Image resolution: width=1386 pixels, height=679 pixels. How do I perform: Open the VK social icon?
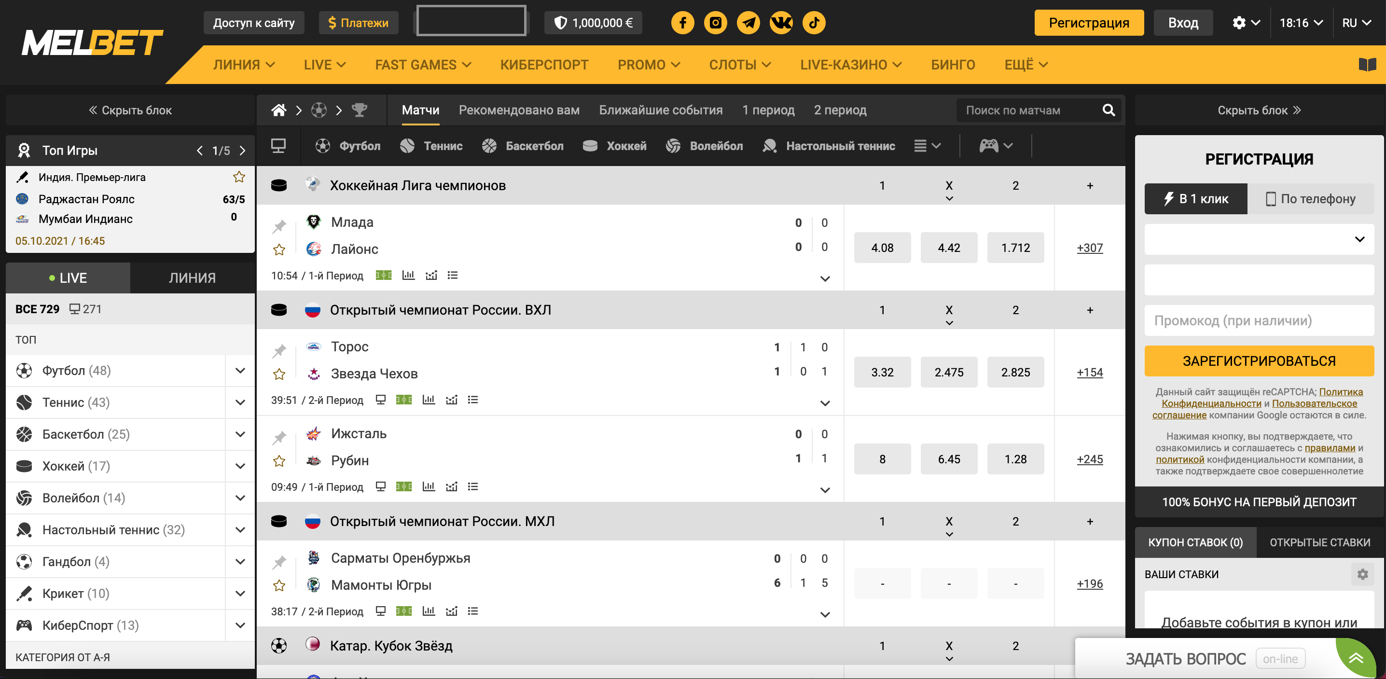pyautogui.click(x=781, y=23)
